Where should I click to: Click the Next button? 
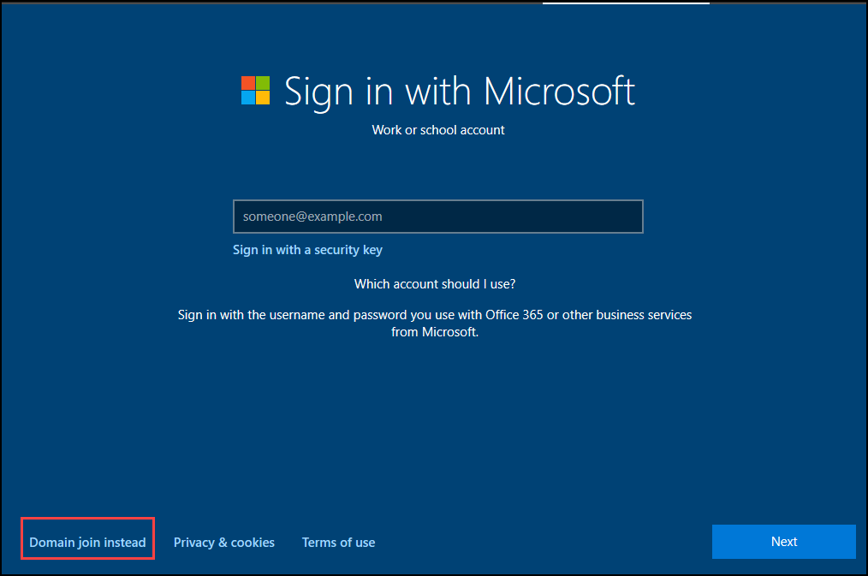pyautogui.click(x=784, y=542)
